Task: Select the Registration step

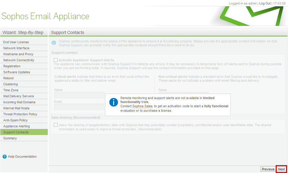Action: point(24,66)
